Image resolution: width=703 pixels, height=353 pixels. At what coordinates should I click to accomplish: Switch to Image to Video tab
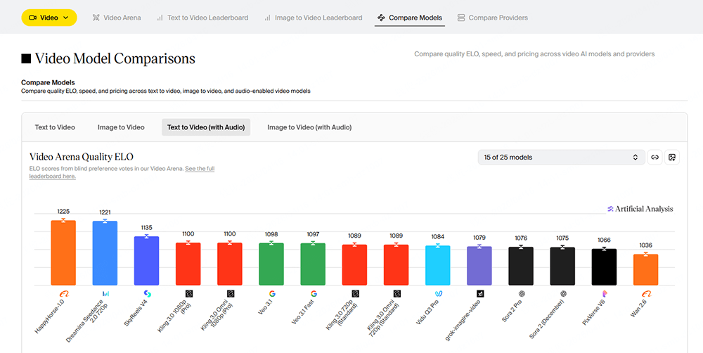[121, 127]
